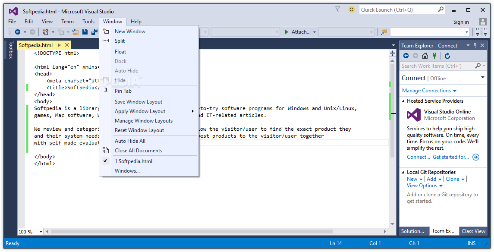
Task: Choose Save Window Layout
Action: click(149, 102)
